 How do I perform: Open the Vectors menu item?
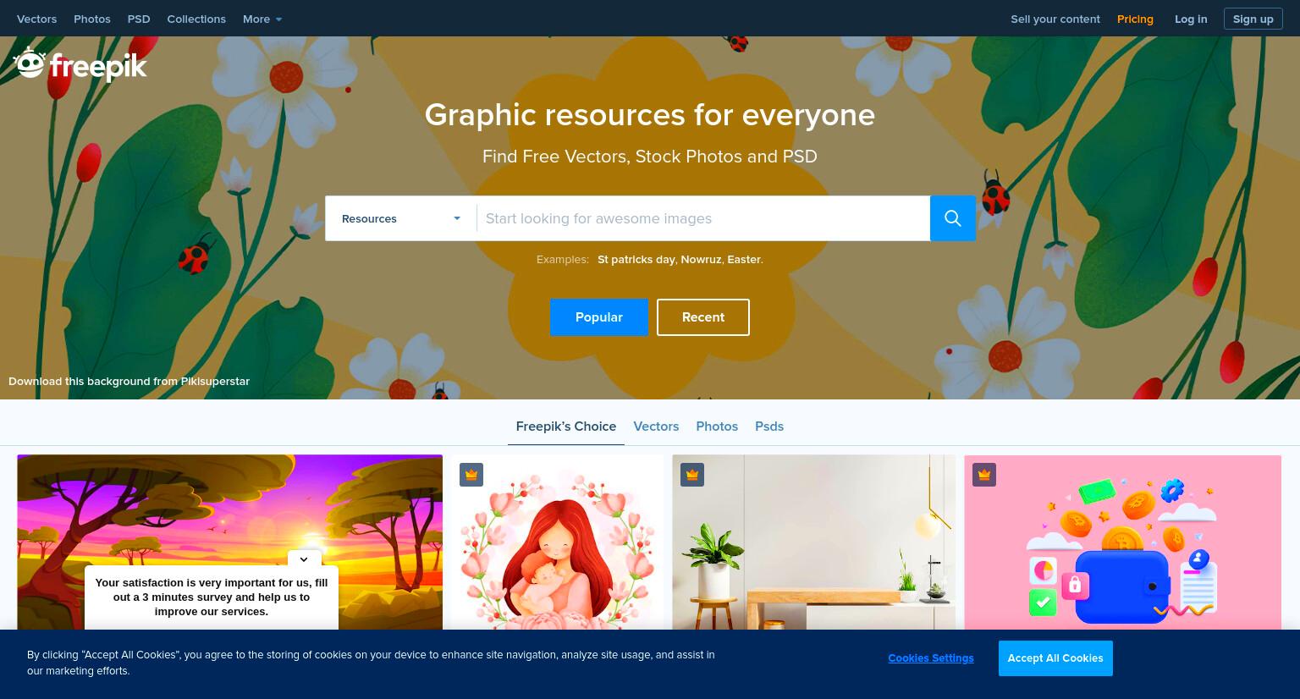coord(36,19)
